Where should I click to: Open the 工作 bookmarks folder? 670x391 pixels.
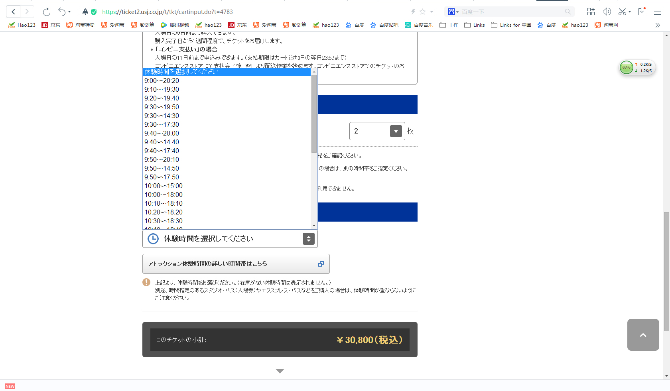[x=449, y=25]
